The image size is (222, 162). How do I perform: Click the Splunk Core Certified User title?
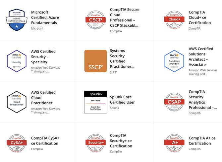[x=122, y=100]
